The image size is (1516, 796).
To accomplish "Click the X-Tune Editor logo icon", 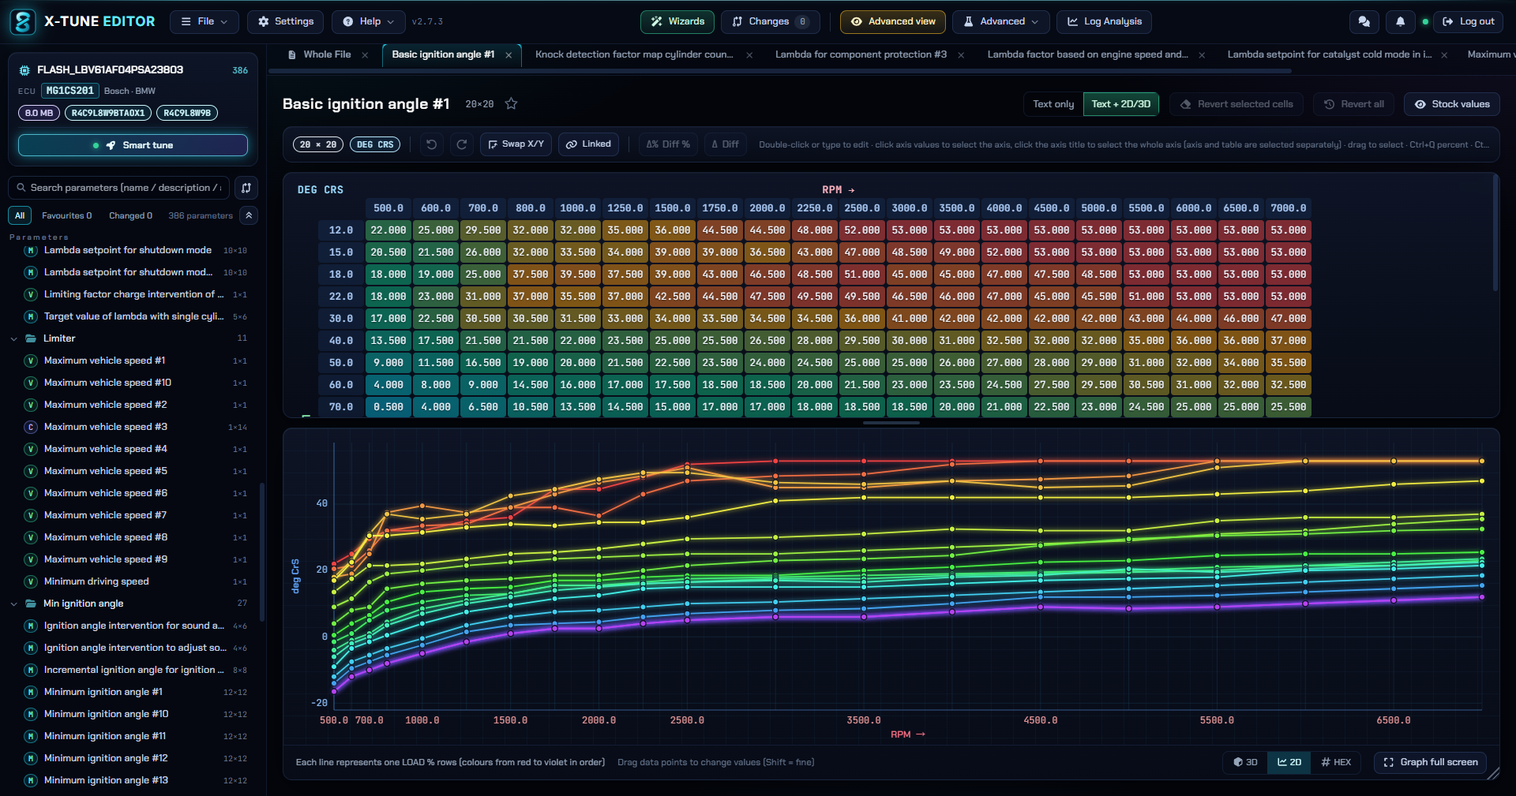I will [22, 21].
